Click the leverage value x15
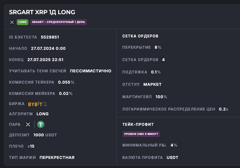 [31, 146]
